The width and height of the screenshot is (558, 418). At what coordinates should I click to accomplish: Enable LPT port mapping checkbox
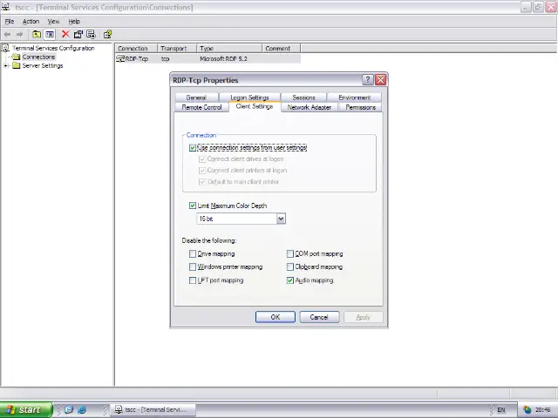tap(193, 280)
